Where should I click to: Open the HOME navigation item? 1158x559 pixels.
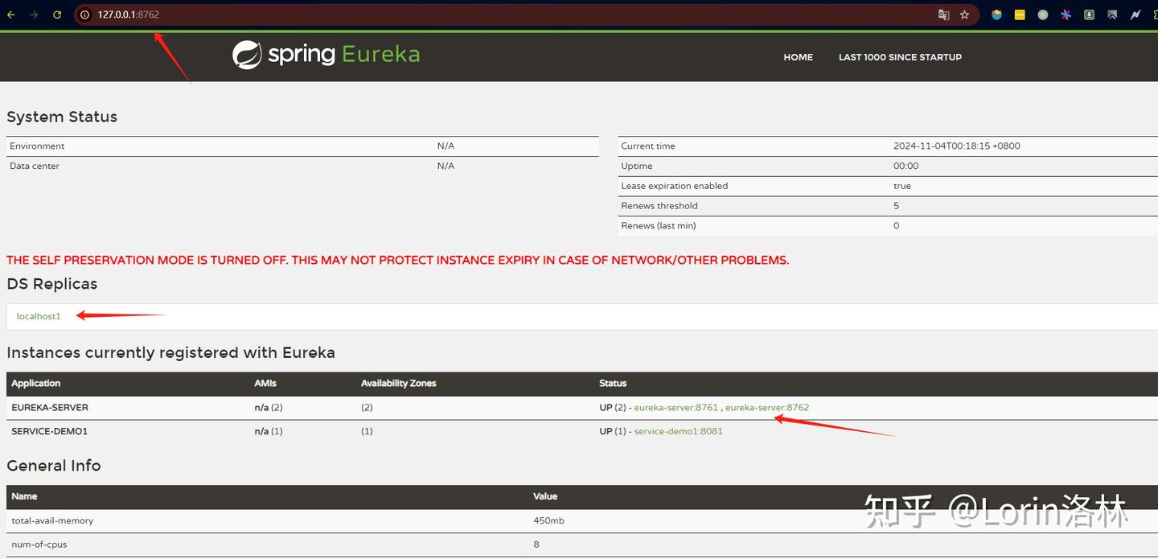tap(798, 57)
